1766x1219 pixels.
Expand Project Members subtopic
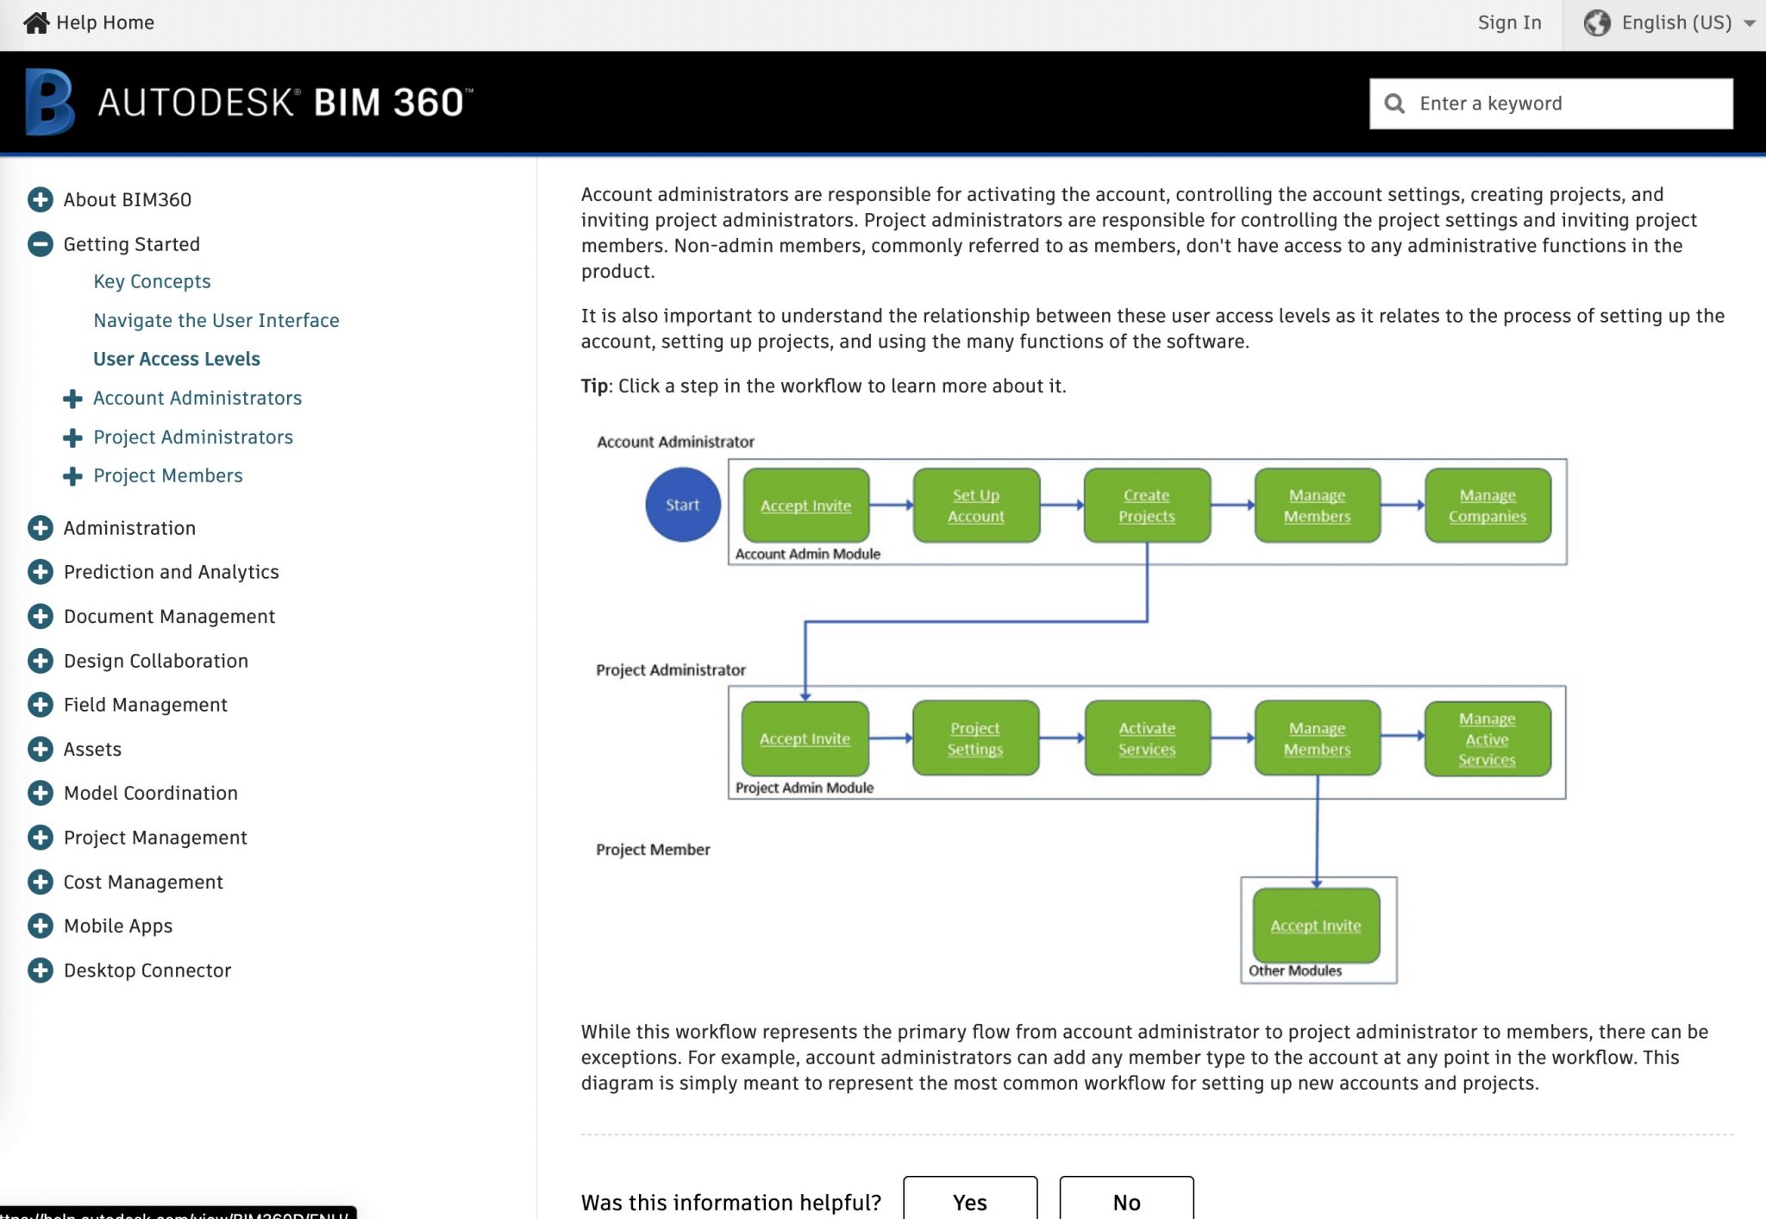coord(72,476)
